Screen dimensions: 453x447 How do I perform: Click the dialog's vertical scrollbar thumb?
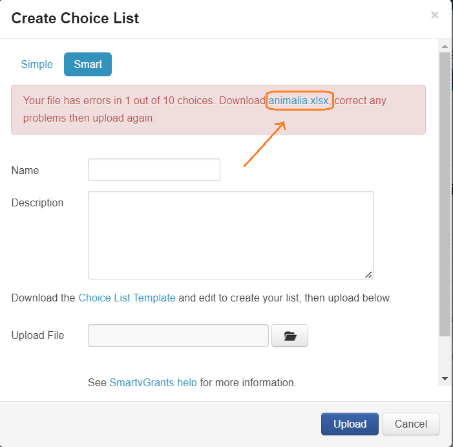445,194
